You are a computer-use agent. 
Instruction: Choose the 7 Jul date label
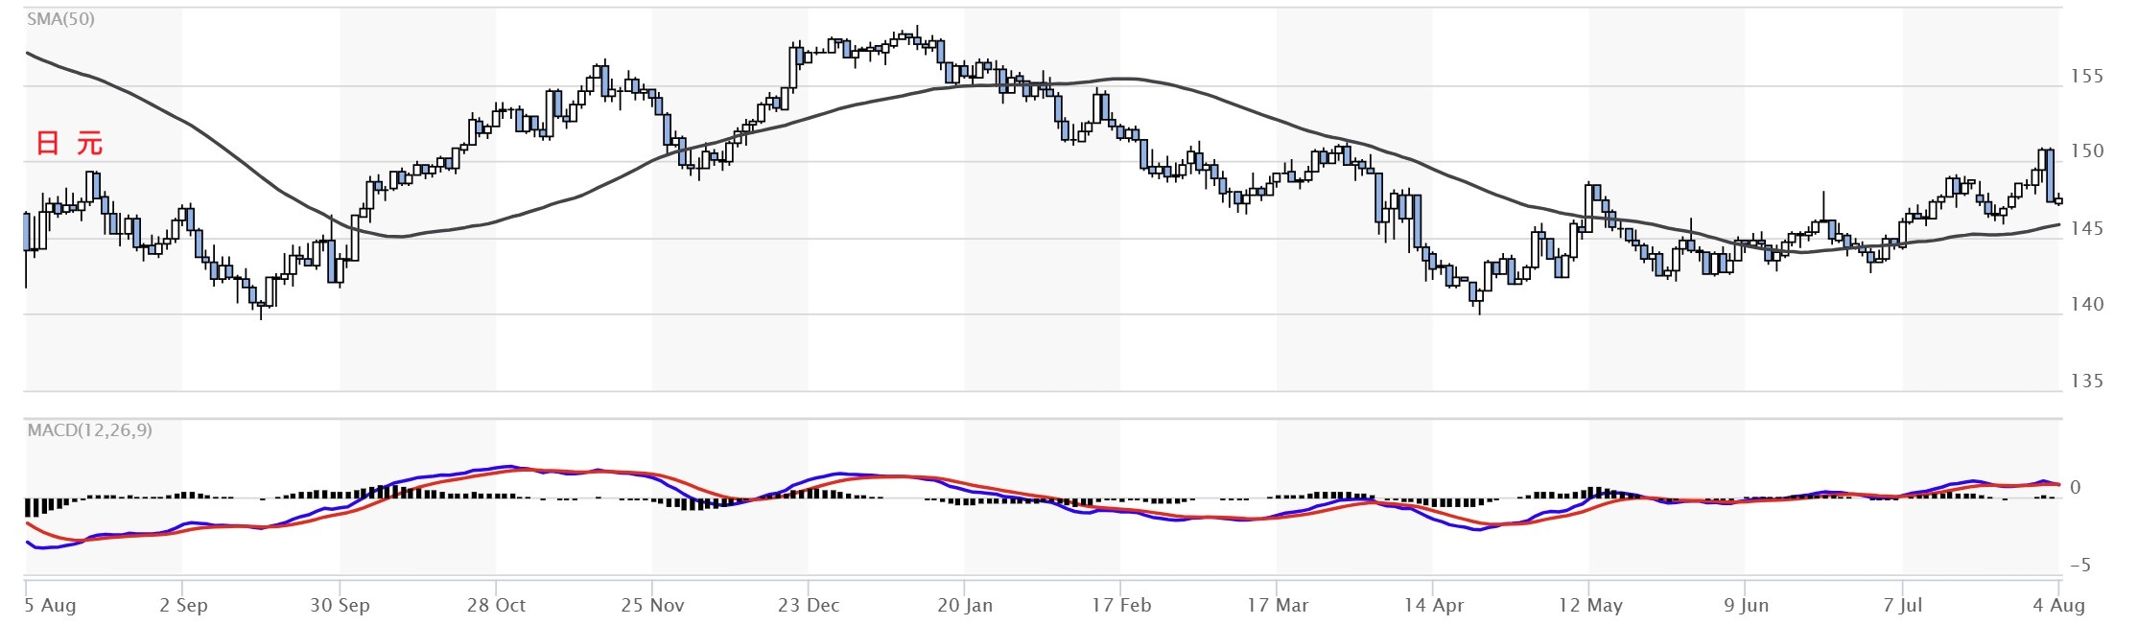tap(1903, 606)
